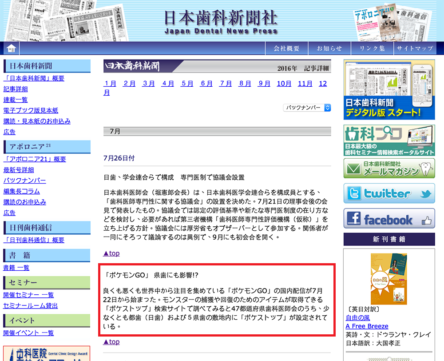The height and width of the screenshot is (361, 444).
Task: Open the バックナンバー dropdown selector
Action: pyautogui.click(x=306, y=107)
